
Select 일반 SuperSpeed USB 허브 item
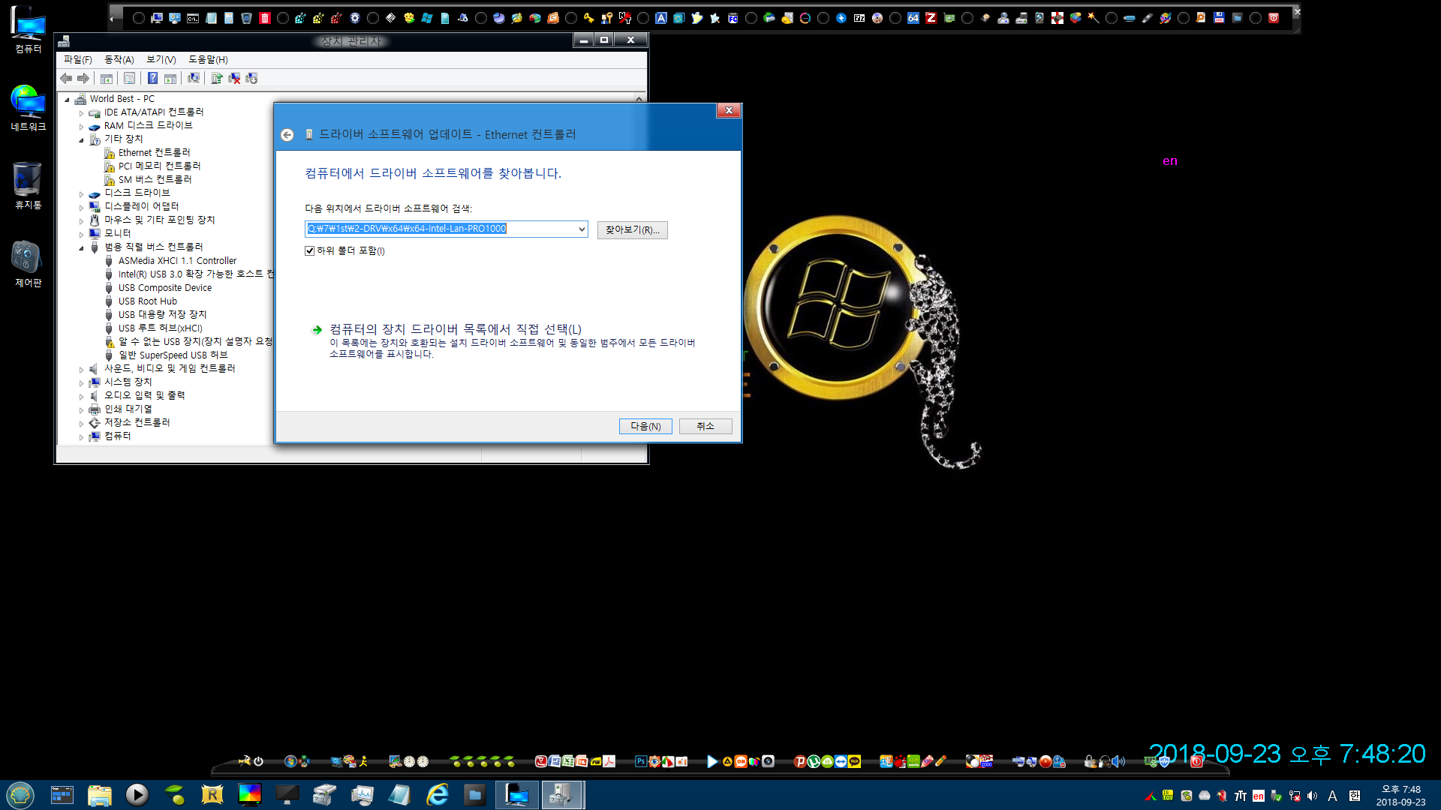pos(173,355)
